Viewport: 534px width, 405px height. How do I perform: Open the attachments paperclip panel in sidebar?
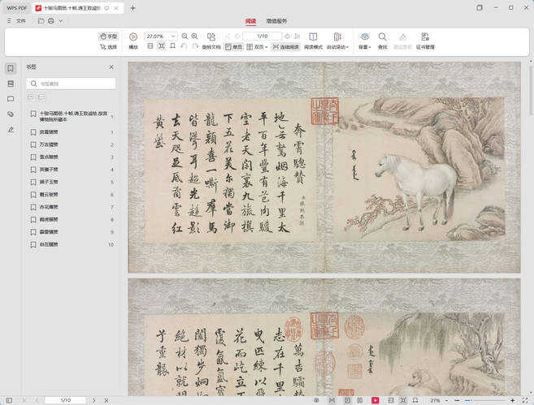pos(11,114)
